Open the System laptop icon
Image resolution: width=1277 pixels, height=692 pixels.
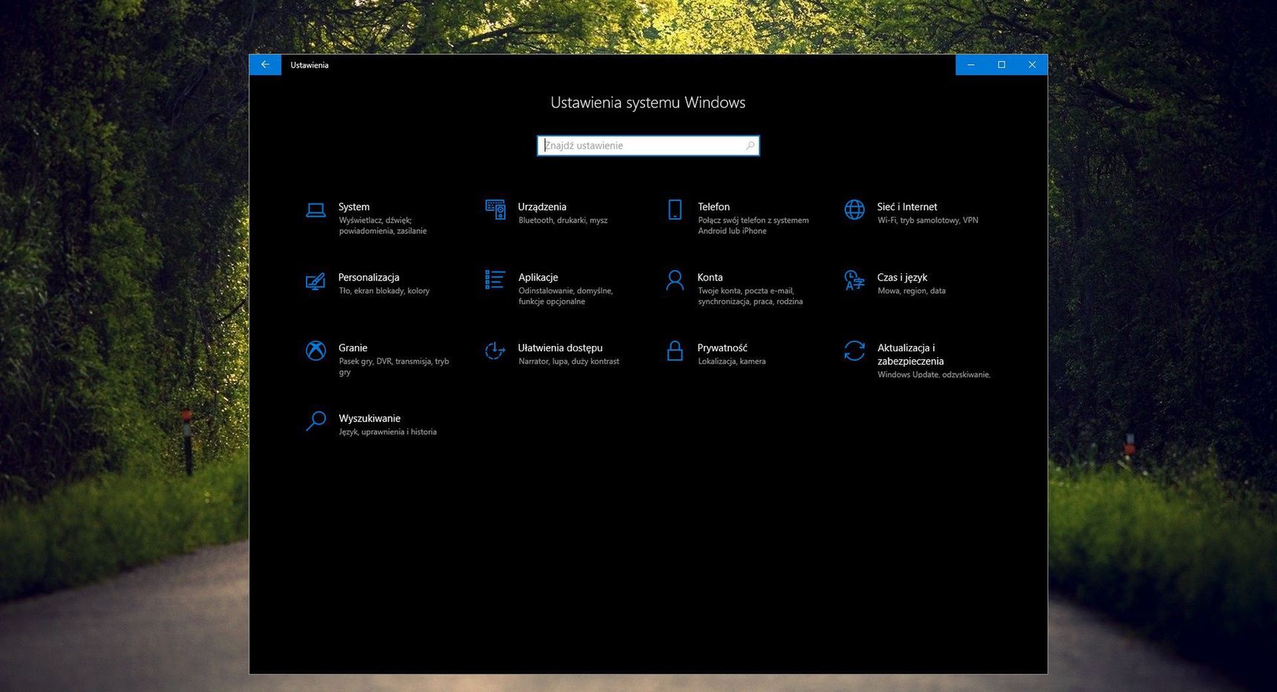pyautogui.click(x=316, y=211)
